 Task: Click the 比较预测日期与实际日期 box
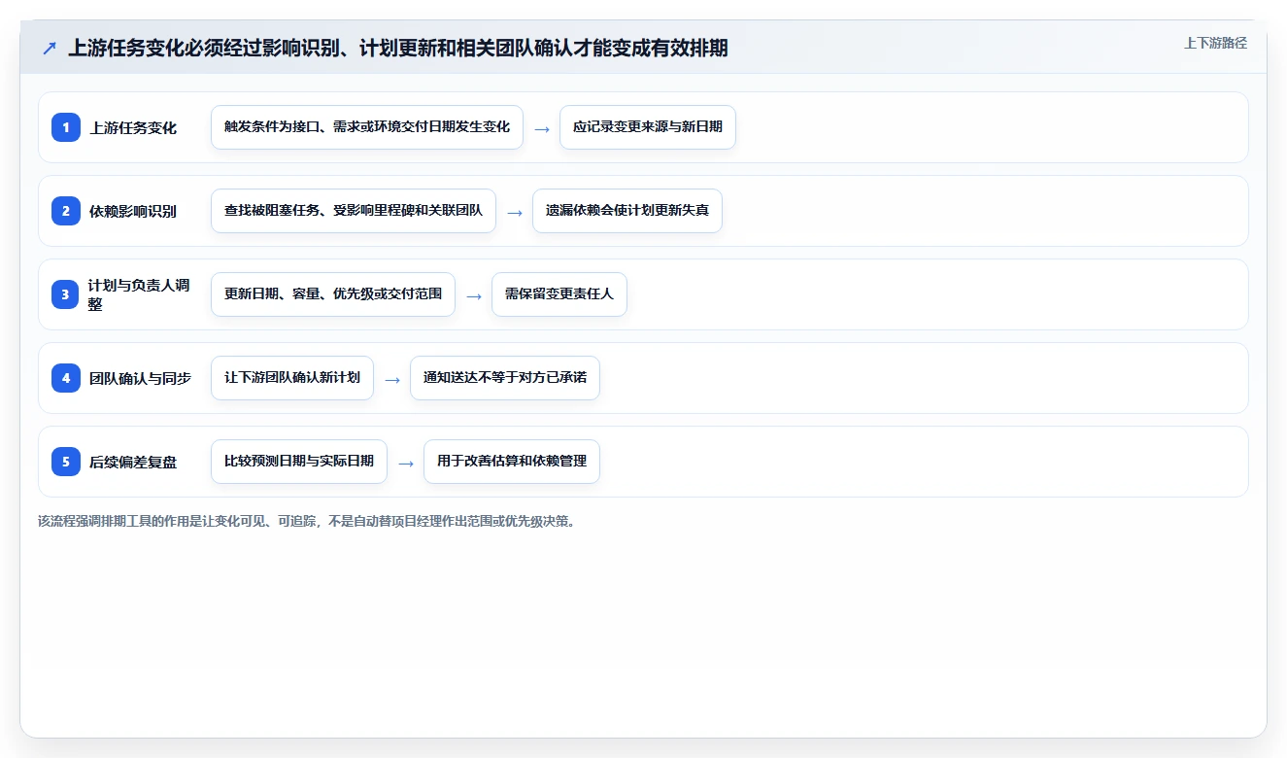click(x=299, y=462)
